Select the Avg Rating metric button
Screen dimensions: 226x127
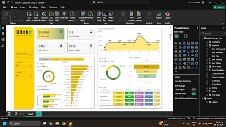coord(78,59)
